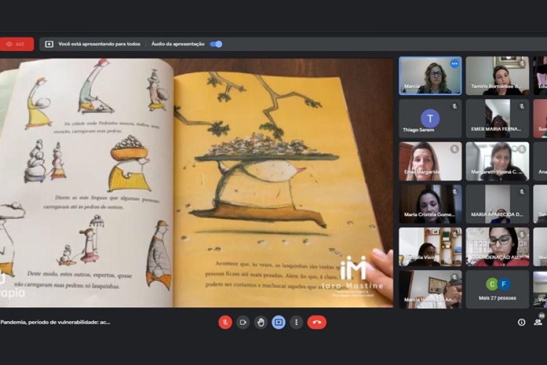Toggle the camera button
547x365 pixels.
point(243,322)
